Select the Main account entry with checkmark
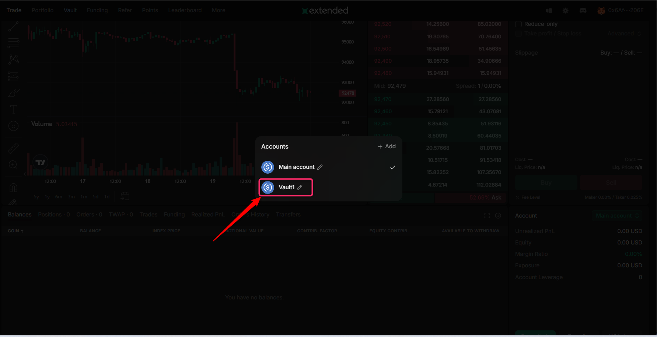This screenshot has height=337, width=657. click(x=328, y=167)
